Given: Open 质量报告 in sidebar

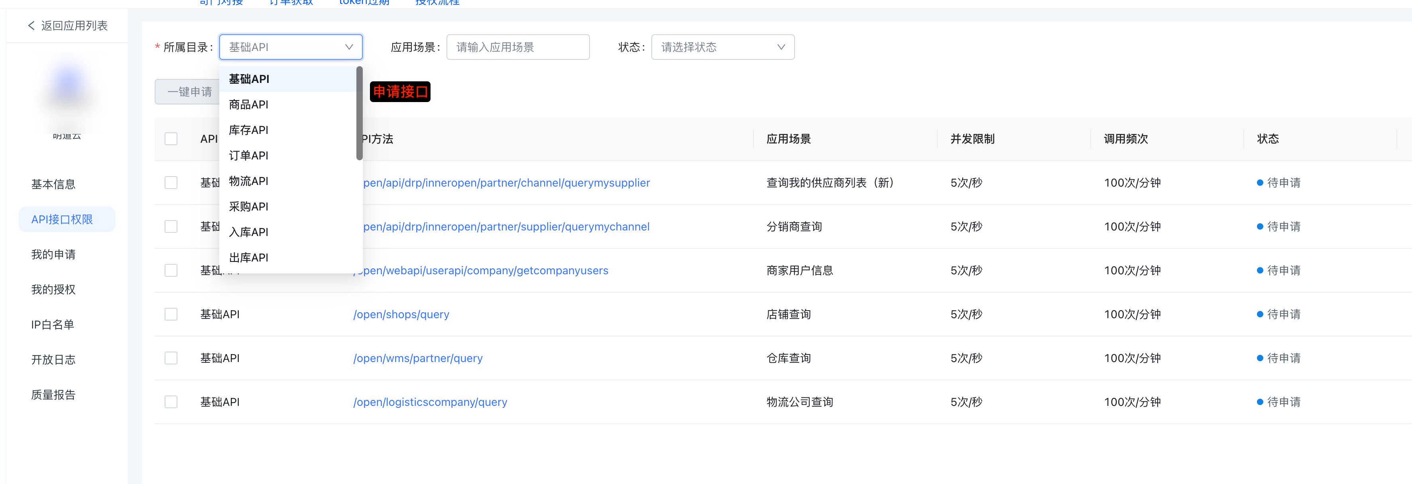Looking at the screenshot, I should tap(53, 395).
